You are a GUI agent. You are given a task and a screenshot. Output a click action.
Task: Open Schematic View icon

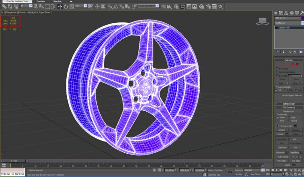195,7
